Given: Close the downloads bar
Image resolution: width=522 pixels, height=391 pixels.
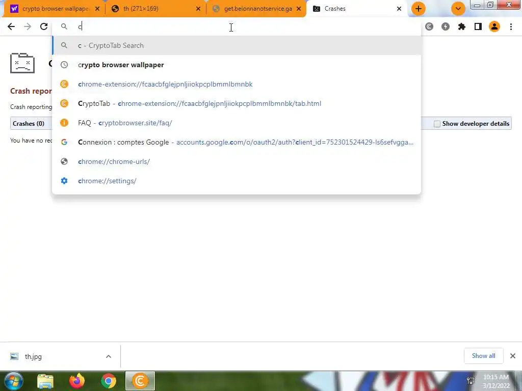Looking at the screenshot, I should (513, 356).
